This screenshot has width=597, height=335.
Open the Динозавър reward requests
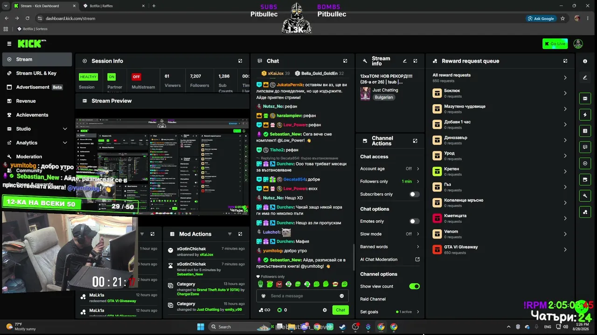[x=500, y=140]
